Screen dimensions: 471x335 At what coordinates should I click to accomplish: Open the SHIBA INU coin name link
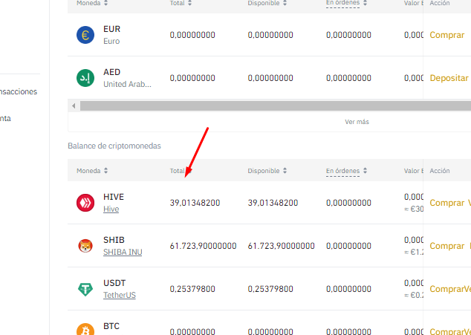coord(123,252)
